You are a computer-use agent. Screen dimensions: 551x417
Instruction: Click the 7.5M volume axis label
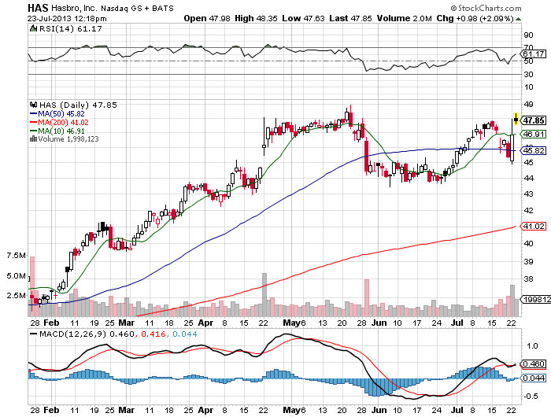tap(17, 256)
